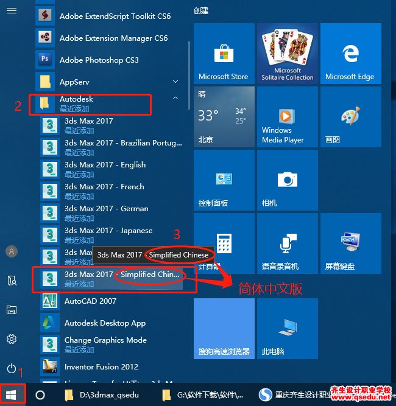
Task: Expand the AppServ folder chevron
Action: coord(175,82)
